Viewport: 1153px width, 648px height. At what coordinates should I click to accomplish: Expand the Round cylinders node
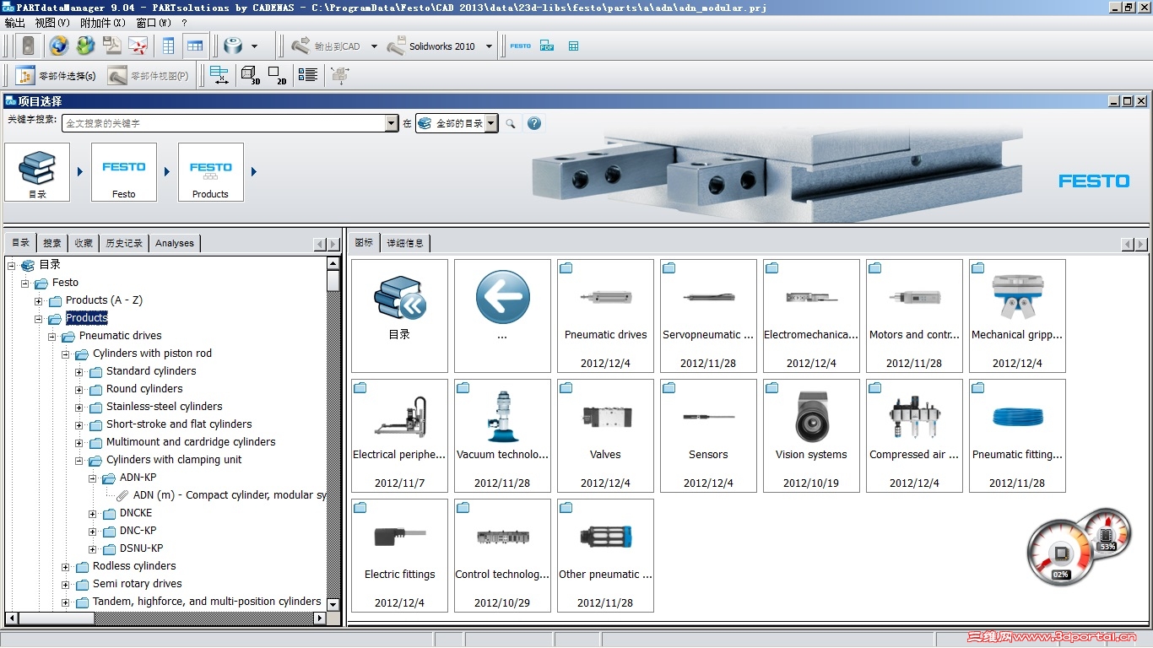point(79,390)
